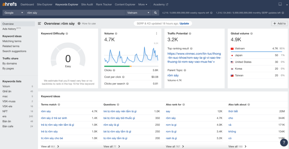This screenshot has width=289, height=149.
Task: Open Keywords Explorer tab
Action: pos(67,4)
